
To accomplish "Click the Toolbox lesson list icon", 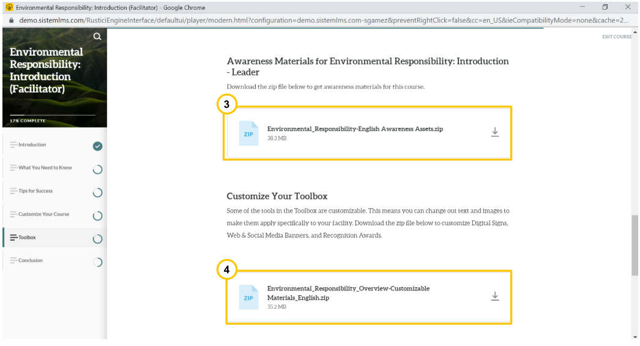I will (13, 238).
